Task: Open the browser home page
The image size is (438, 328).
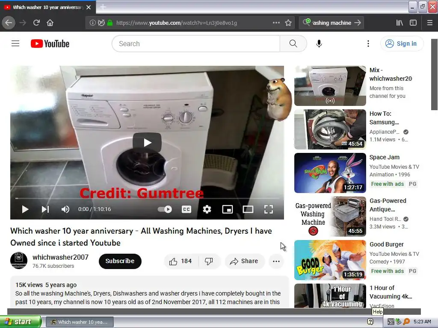Action: click(50, 23)
